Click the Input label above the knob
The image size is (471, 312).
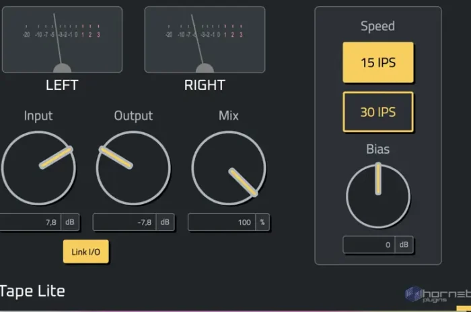point(38,116)
